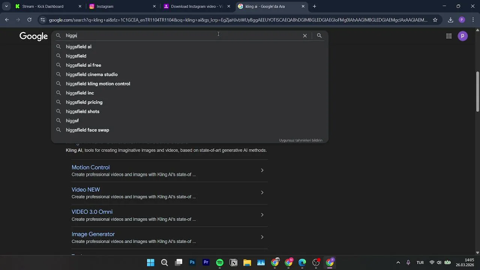Open the volume tray icon
The image size is (480, 270).
439,262
